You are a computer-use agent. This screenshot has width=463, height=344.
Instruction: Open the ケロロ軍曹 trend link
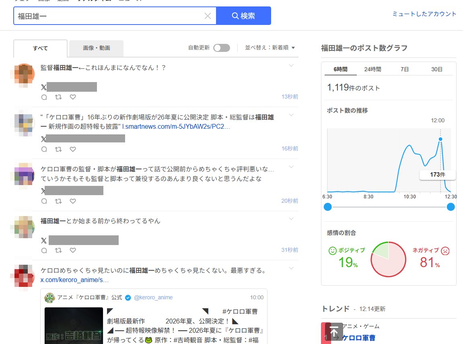click(358, 338)
